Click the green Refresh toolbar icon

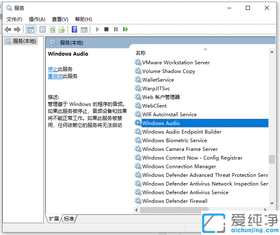[52, 29]
